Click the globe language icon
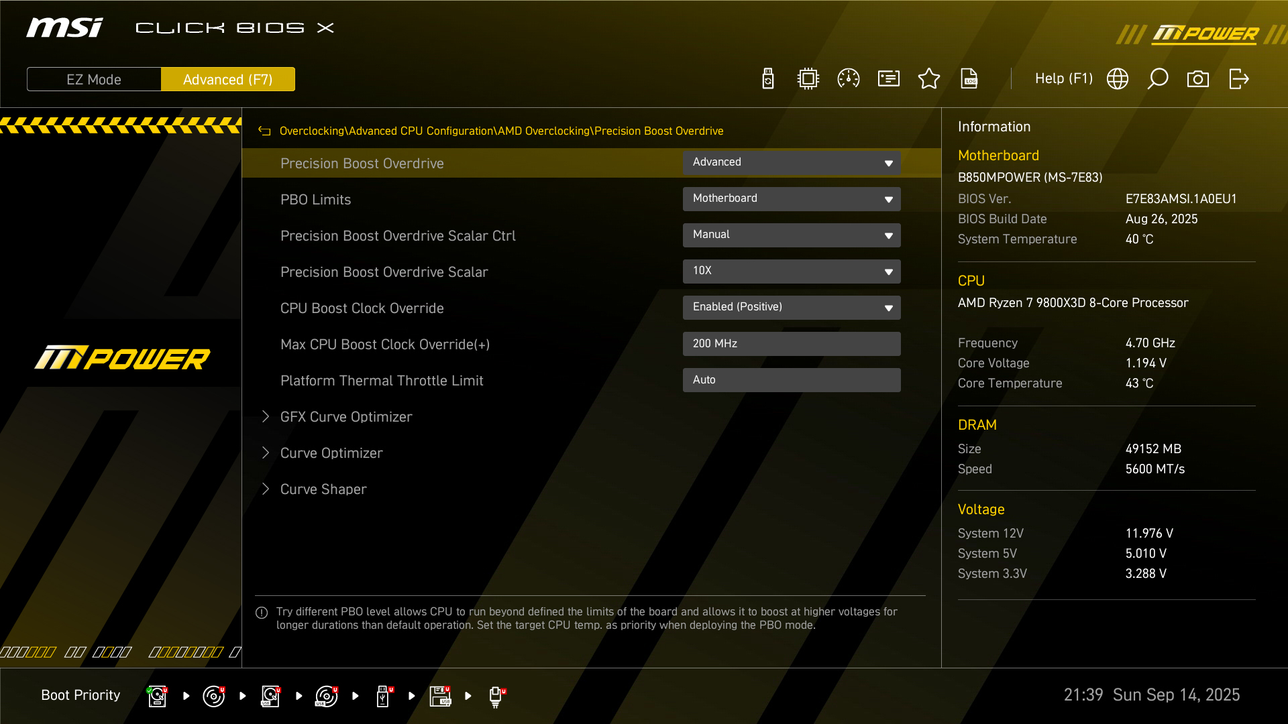The height and width of the screenshot is (724, 1288). [x=1118, y=79]
